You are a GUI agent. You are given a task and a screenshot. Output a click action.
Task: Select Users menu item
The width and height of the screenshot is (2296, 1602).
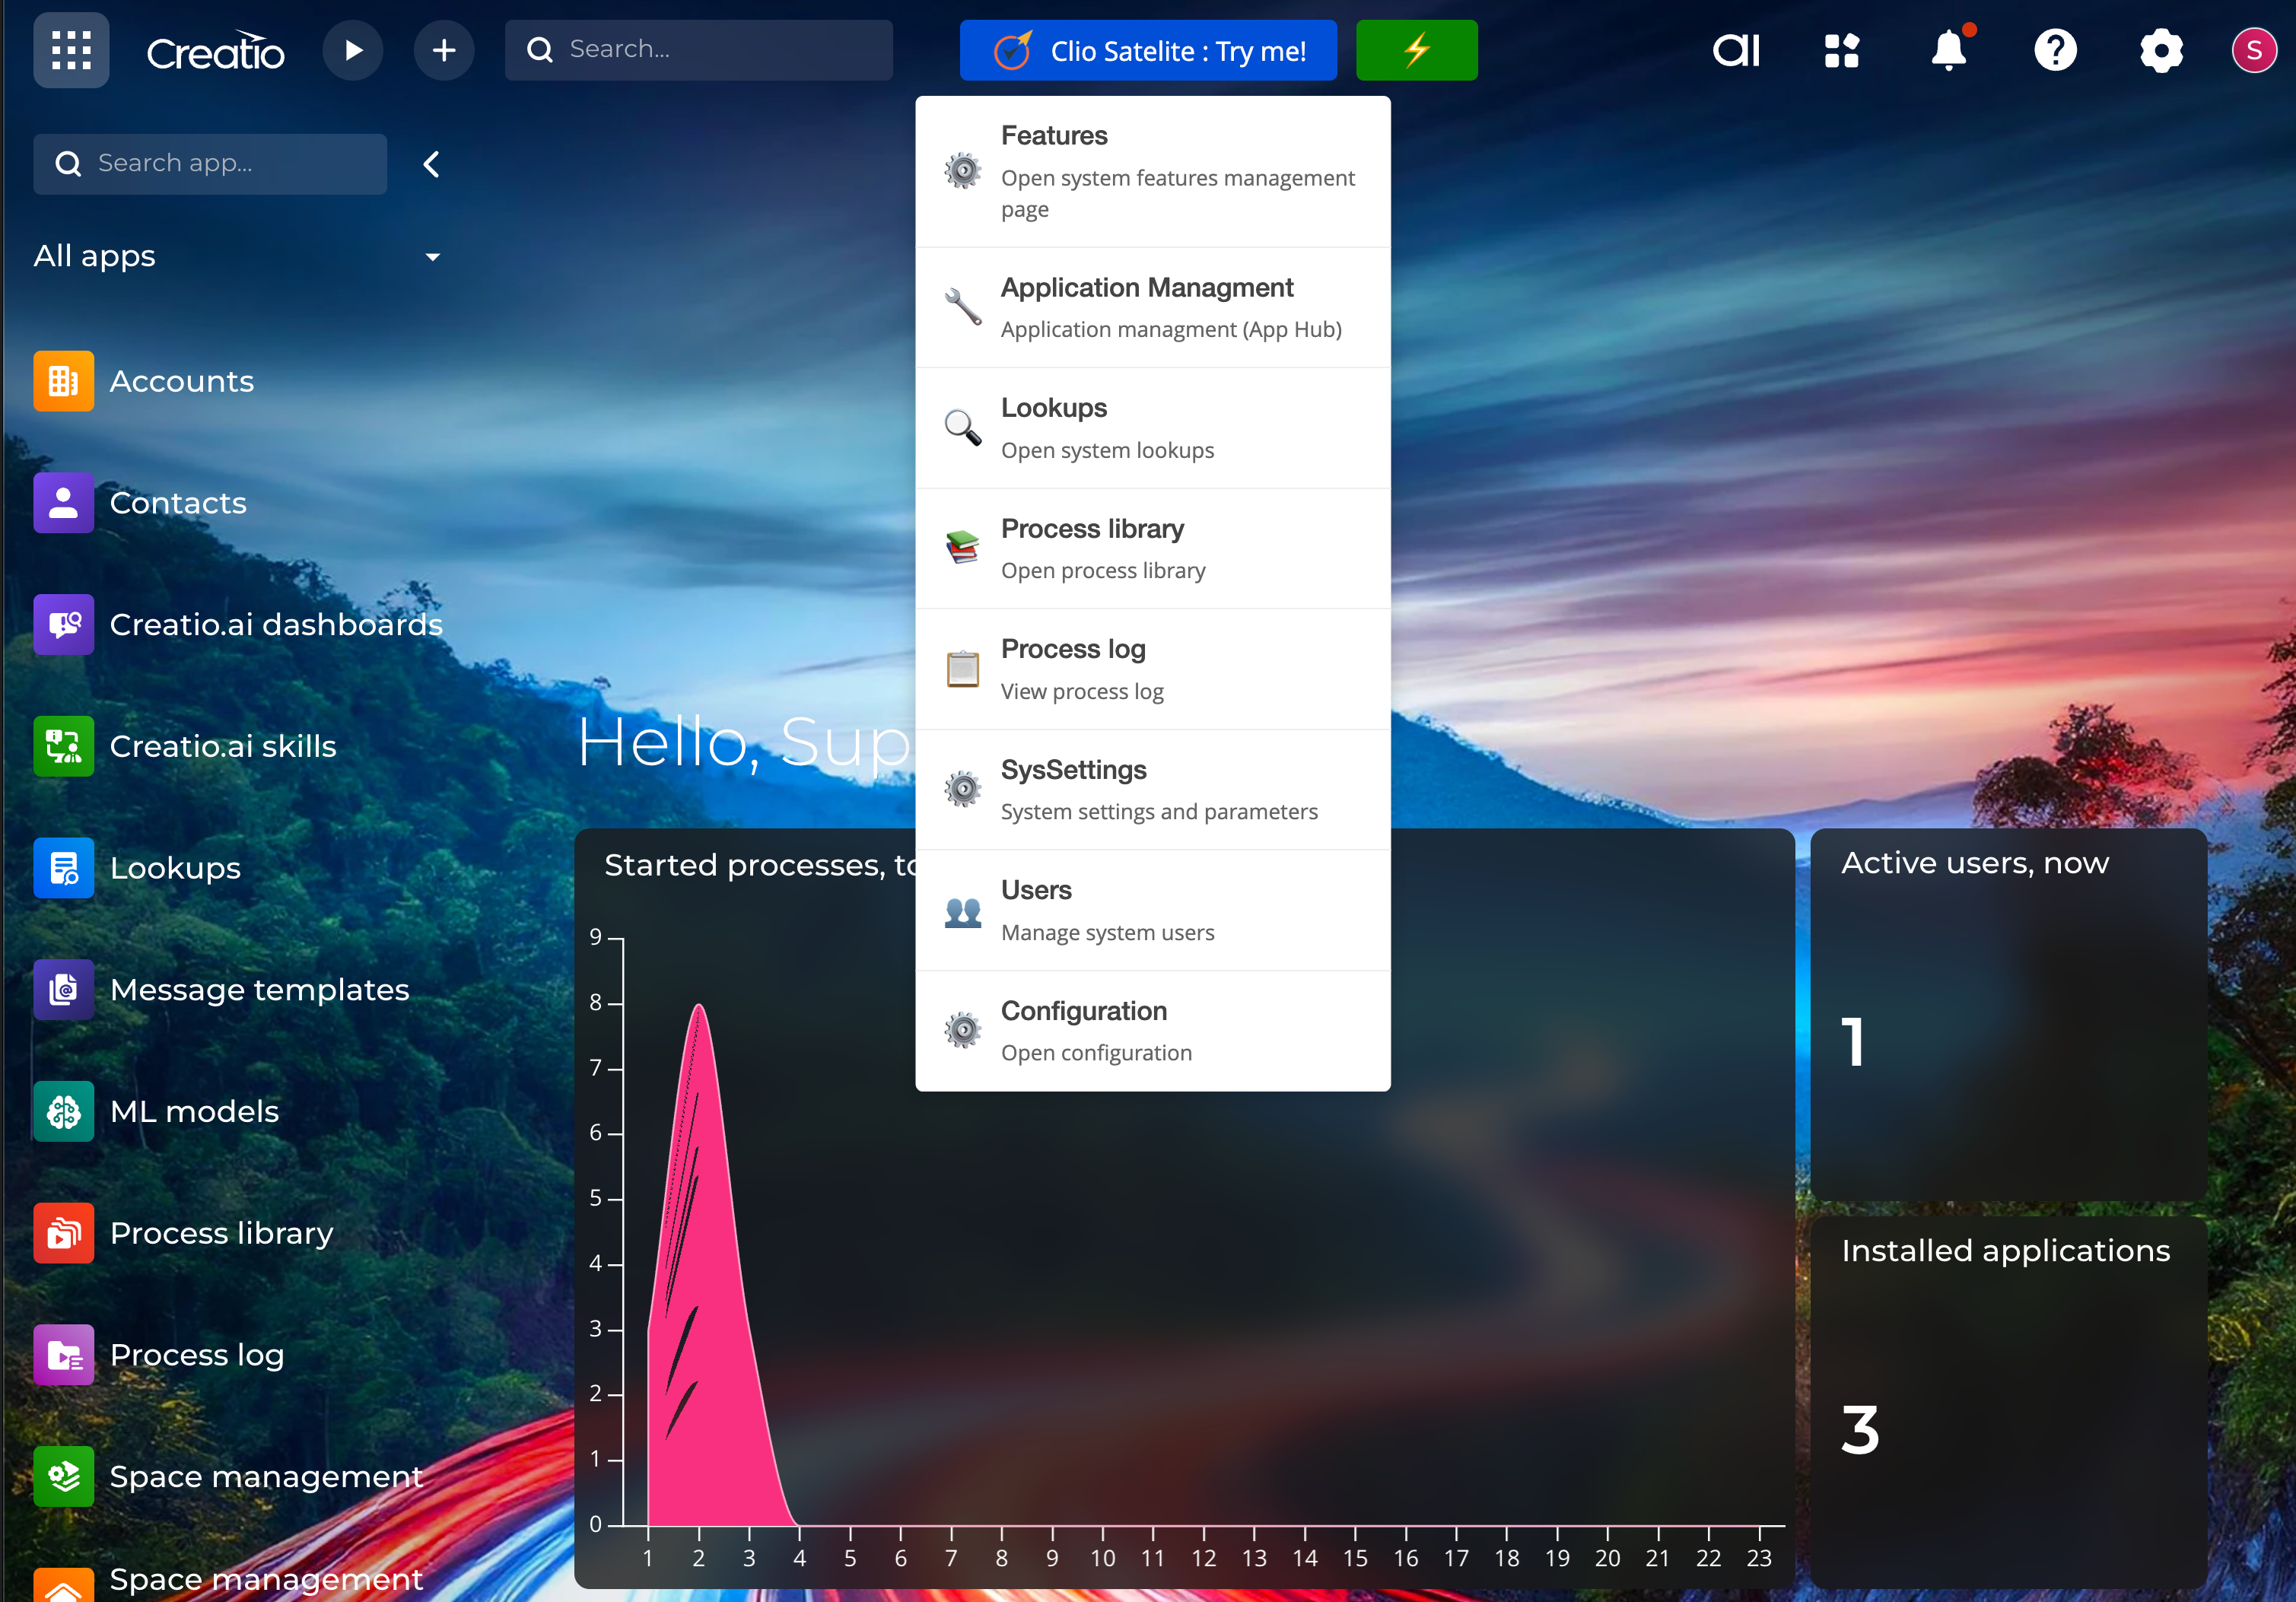pyautogui.click(x=1153, y=910)
